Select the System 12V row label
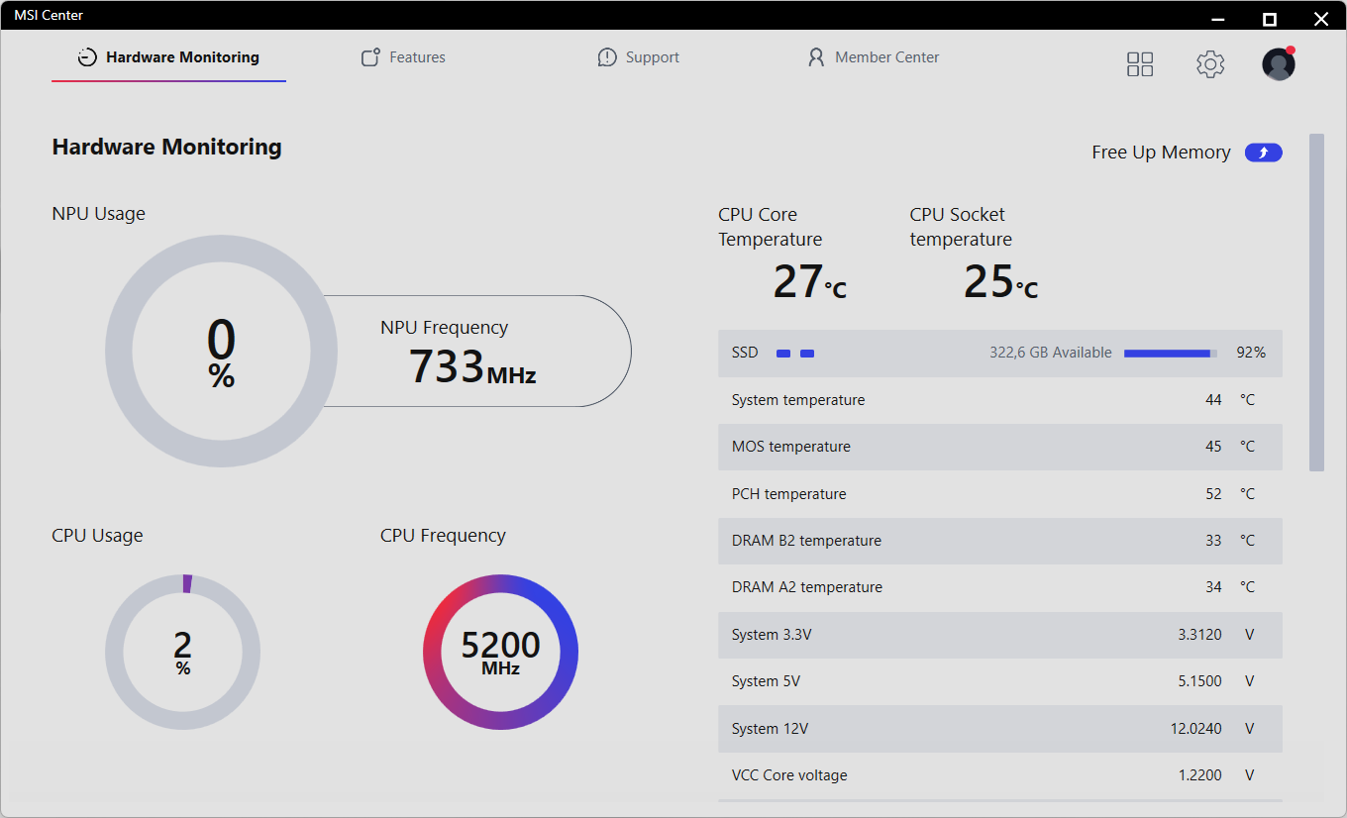Viewport: 1347px width, 818px height. point(770,729)
